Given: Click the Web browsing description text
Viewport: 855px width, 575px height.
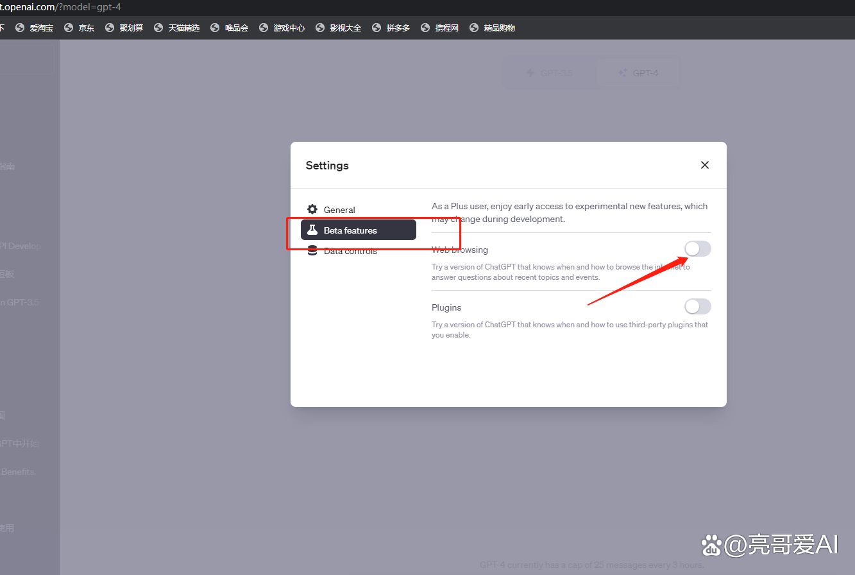Looking at the screenshot, I should click(x=561, y=272).
